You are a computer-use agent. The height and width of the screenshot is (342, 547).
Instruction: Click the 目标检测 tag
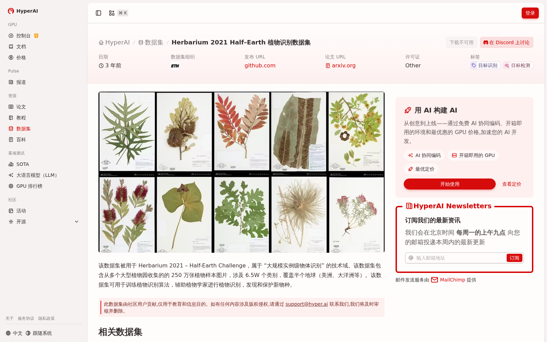[518, 65]
